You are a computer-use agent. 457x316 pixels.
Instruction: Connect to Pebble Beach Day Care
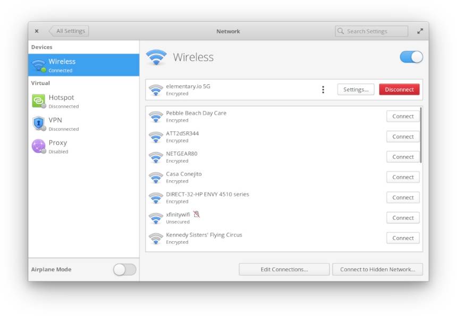point(403,116)
